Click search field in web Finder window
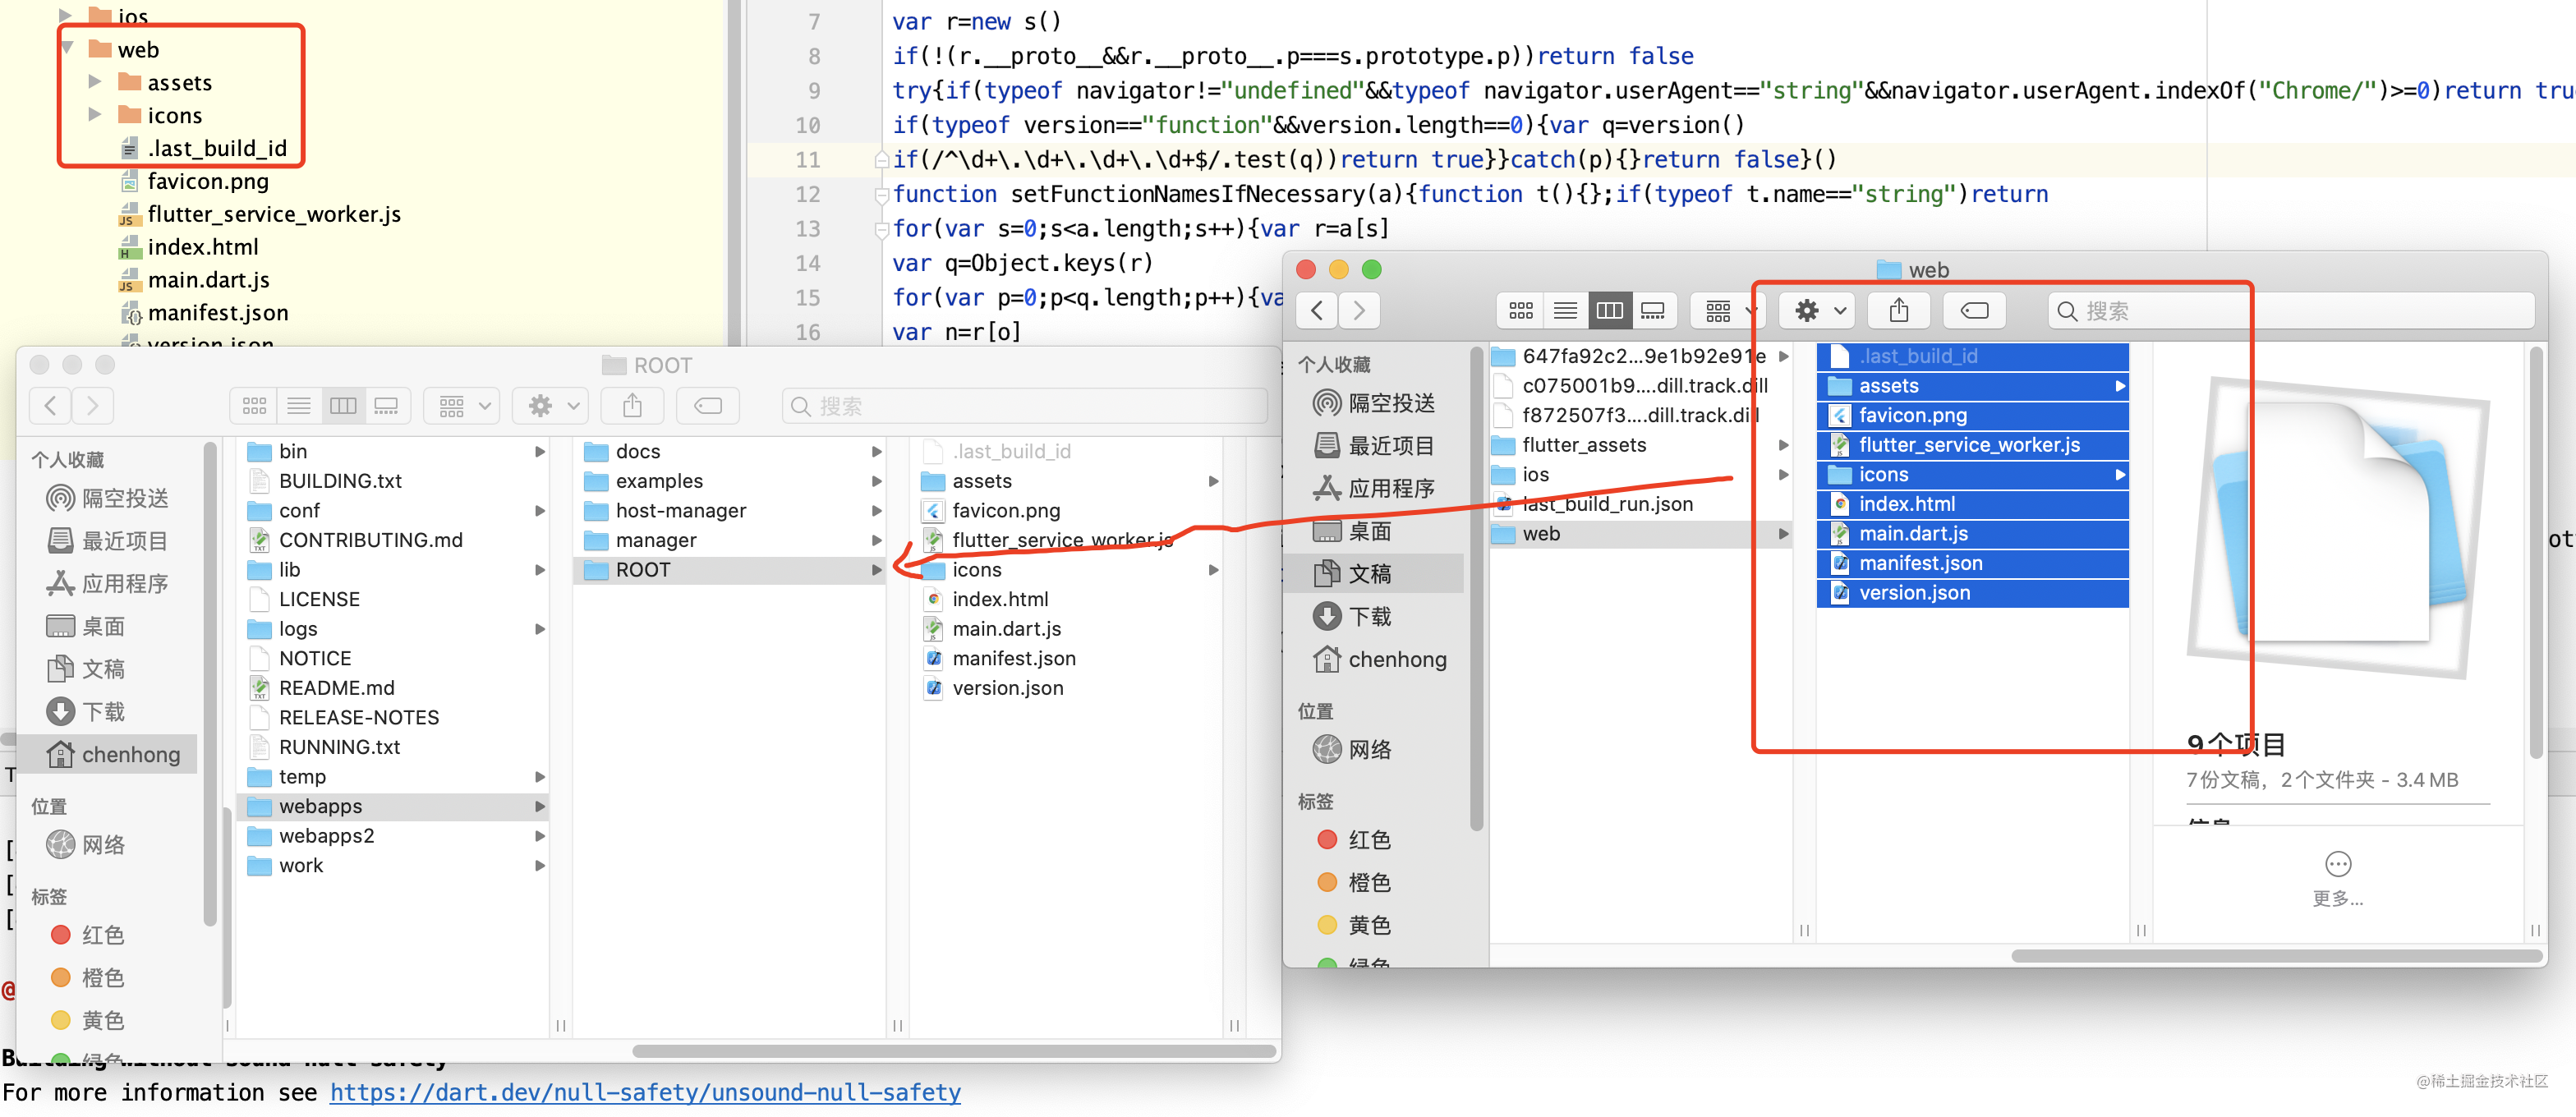Image resolution: width=2576 pixels, height=1117 pixels. [2290, 311]
